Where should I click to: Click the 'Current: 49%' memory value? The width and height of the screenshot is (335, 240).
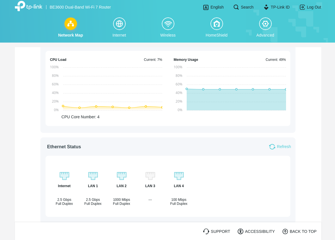[276, 60]
